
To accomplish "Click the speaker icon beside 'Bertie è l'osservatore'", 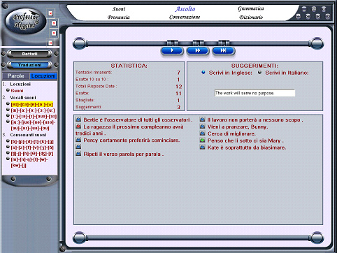I will (78, 120).
